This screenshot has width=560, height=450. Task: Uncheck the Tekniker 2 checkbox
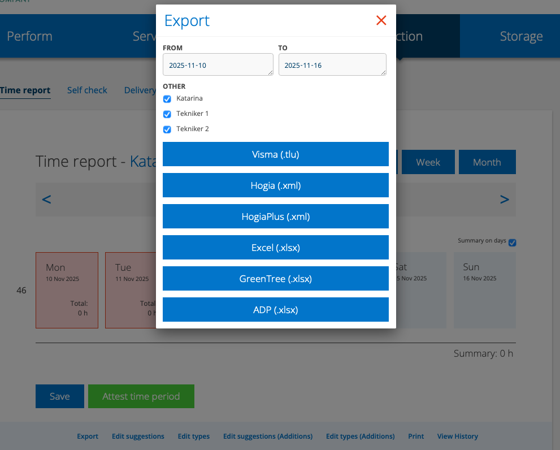pyautogui.click(x=167, y=129)
